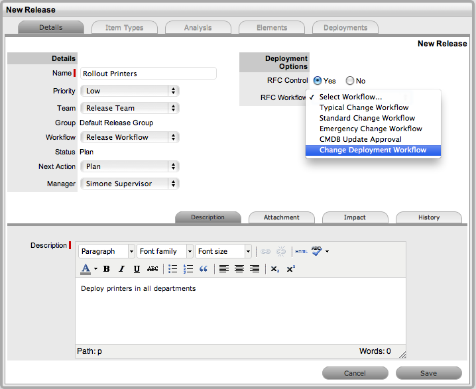Screen dimensions: 476x389
Task: Toggle bold formatting in description editor
Action: [106, 268]
